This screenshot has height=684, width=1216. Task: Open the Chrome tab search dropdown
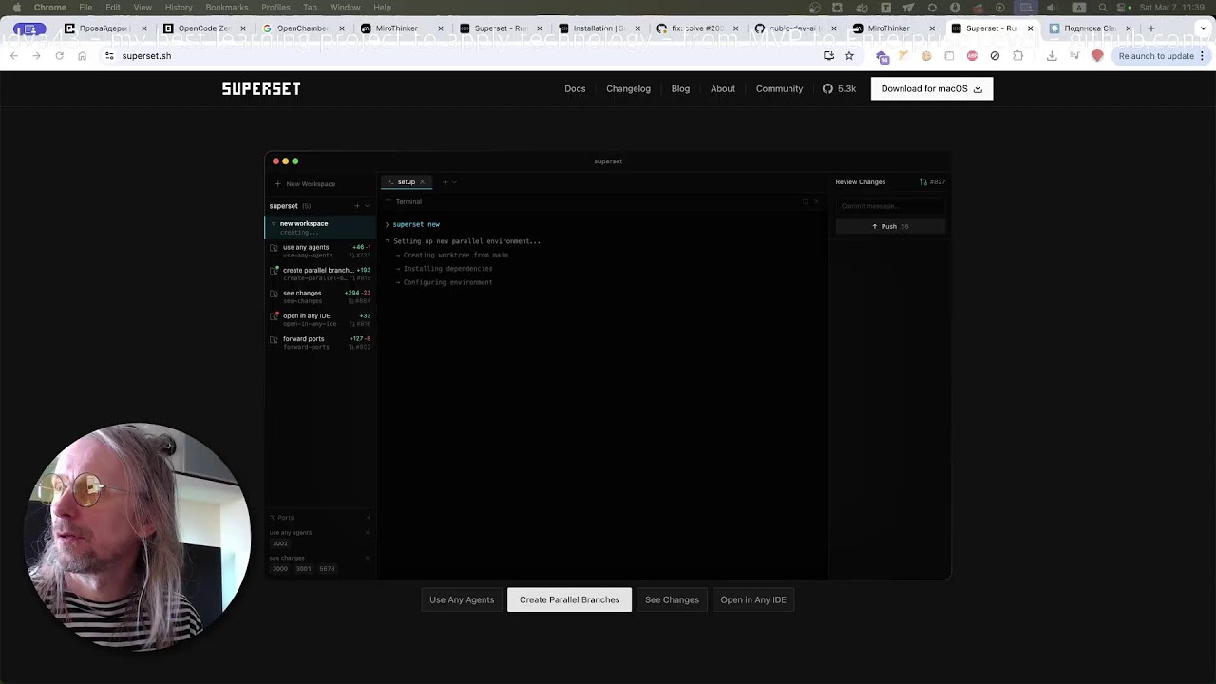[x=1202, y=28]
